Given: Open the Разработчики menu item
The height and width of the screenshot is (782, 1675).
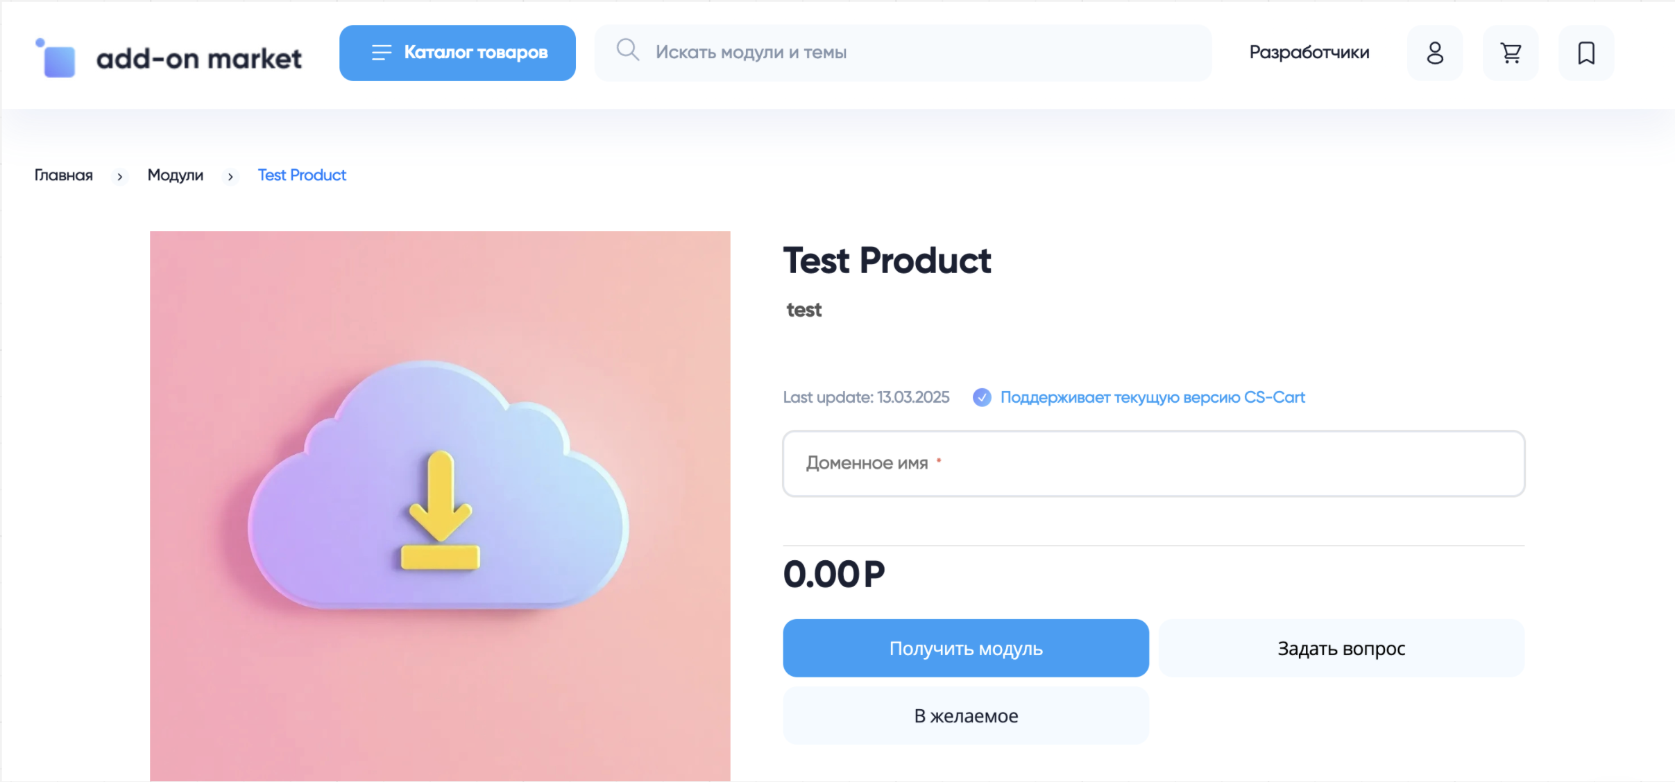Looking at the screenshot, I should (x=1309, y=53).
